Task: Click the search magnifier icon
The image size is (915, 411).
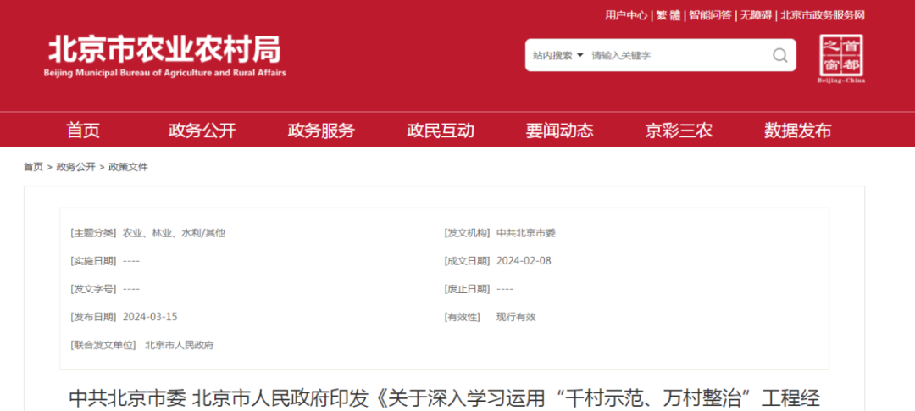Action: coord(779,55)
